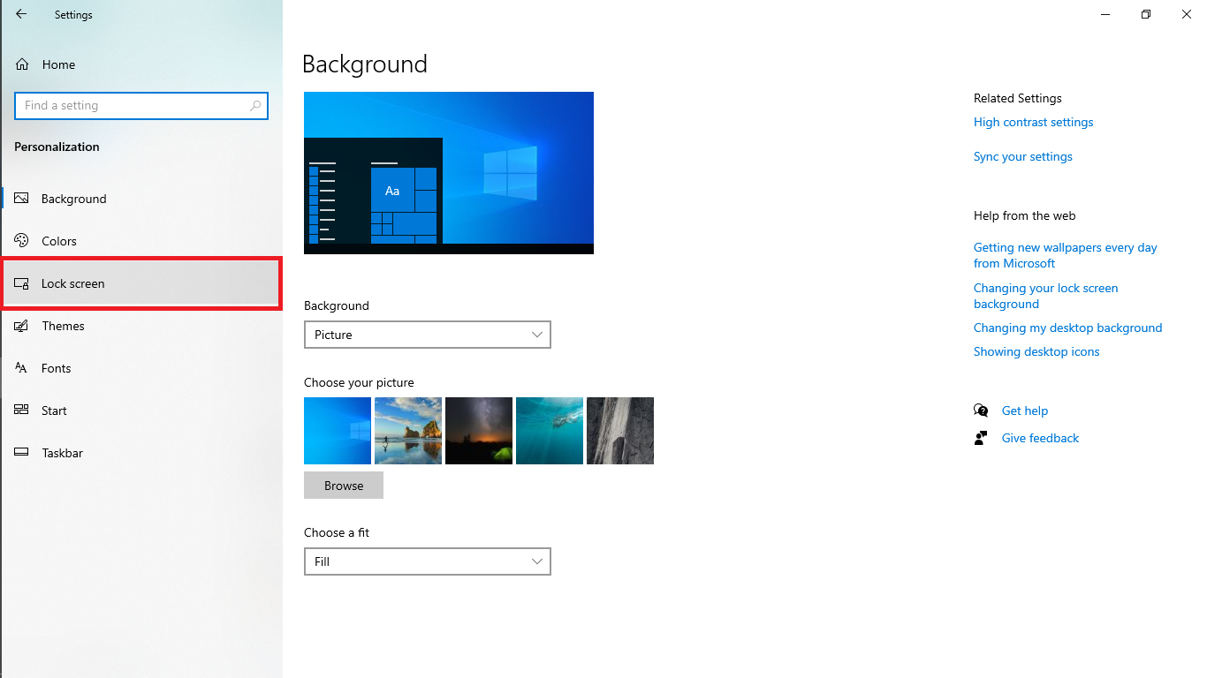Open the Themes settings page
1207x678 pixels.
[63, 326]
